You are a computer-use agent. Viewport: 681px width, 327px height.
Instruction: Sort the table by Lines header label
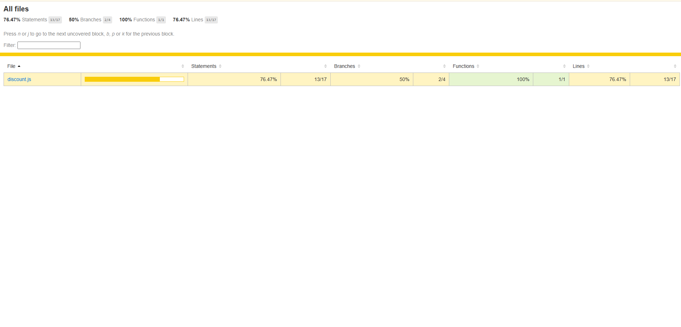578,66
